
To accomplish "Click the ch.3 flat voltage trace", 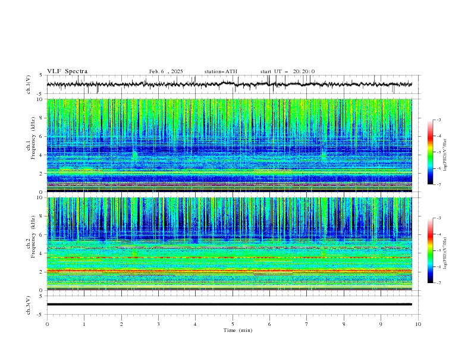I will [x=229, y=305].
